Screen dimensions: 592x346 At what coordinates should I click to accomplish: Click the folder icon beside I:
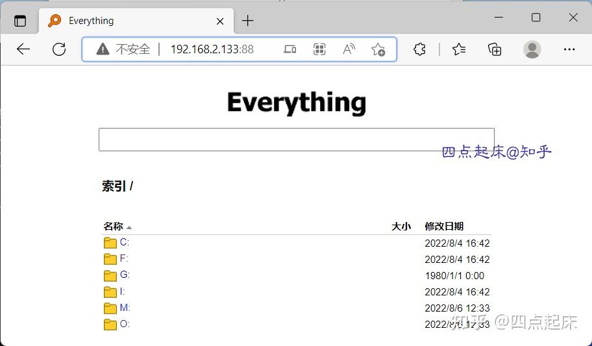pos(110,291)
